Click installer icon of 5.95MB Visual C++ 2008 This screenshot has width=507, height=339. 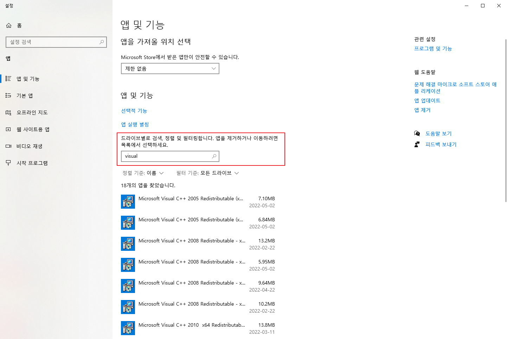point(128,265)
